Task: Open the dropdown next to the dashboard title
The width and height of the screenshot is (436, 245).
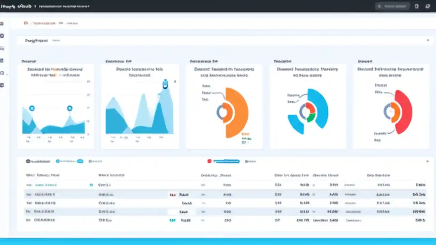Action: point(56,40)
